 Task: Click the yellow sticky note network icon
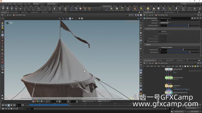tap(195, 66)
